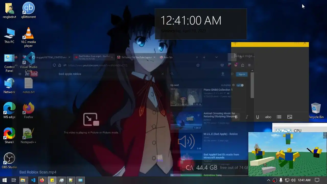Toggle italic formatting in Sticky Notes
327x184 pixels.
tap(247, 117)
